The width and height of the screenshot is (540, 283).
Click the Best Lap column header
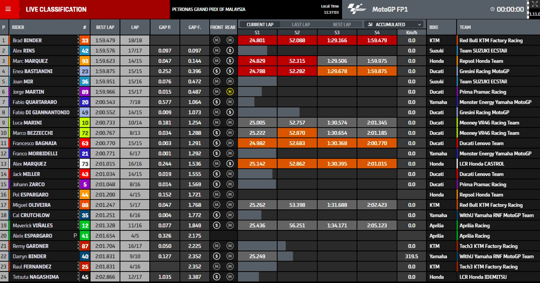tap(105, 28)
